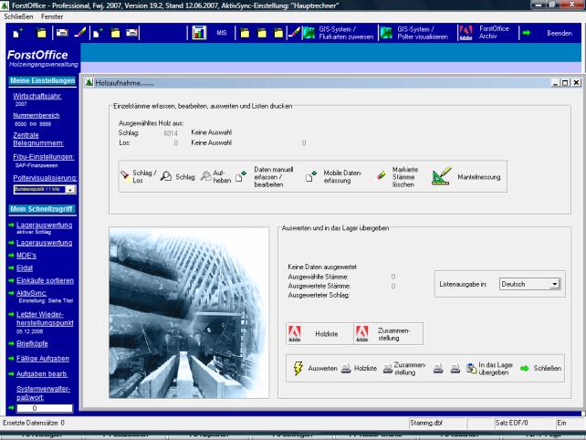Maximize the Holzaufnahme window
The height and width of the screenshot is (440, 586).
565,83
